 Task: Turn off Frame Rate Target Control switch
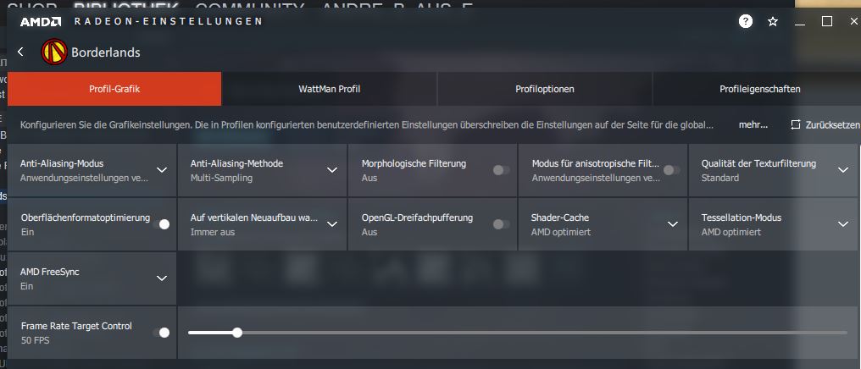[161, 333]
